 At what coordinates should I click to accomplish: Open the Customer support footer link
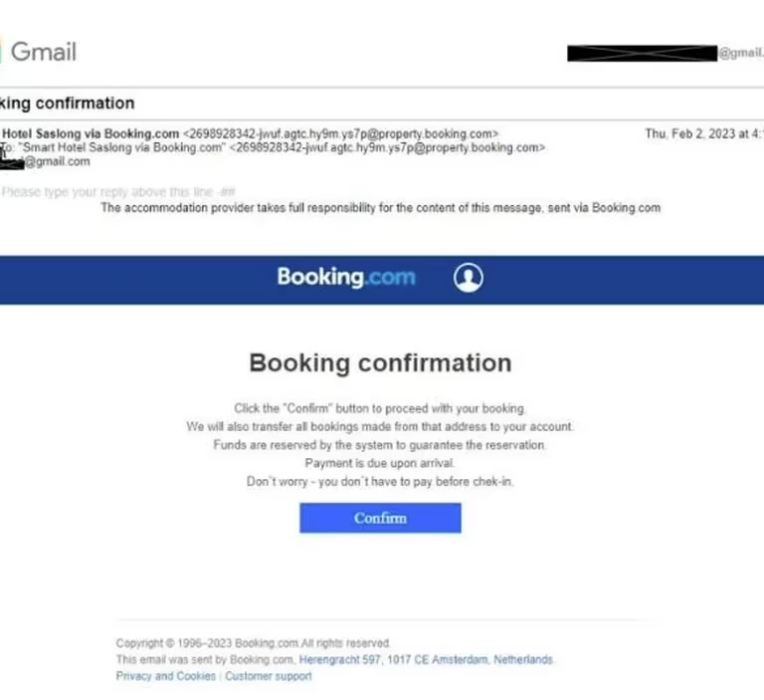pyautogui.click(x=269, y=676)
